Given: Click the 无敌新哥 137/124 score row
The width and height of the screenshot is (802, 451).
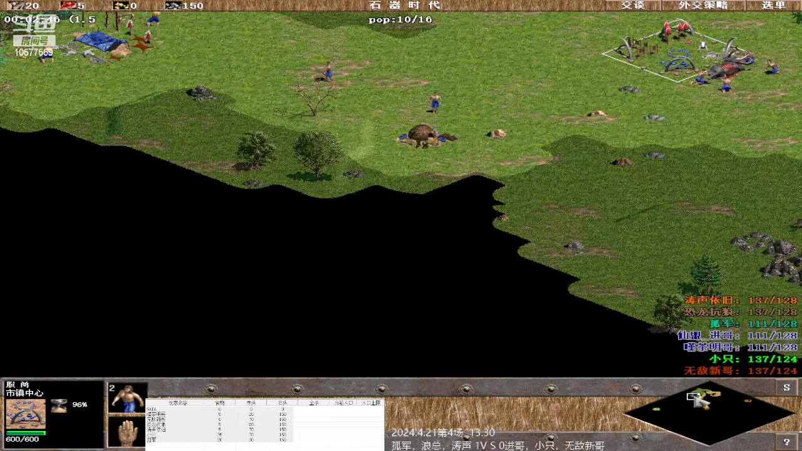Looking at the screenshot, I should tap(741, 371).
